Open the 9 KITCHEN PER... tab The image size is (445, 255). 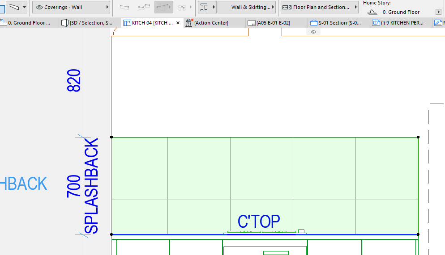tap(401, 23)
